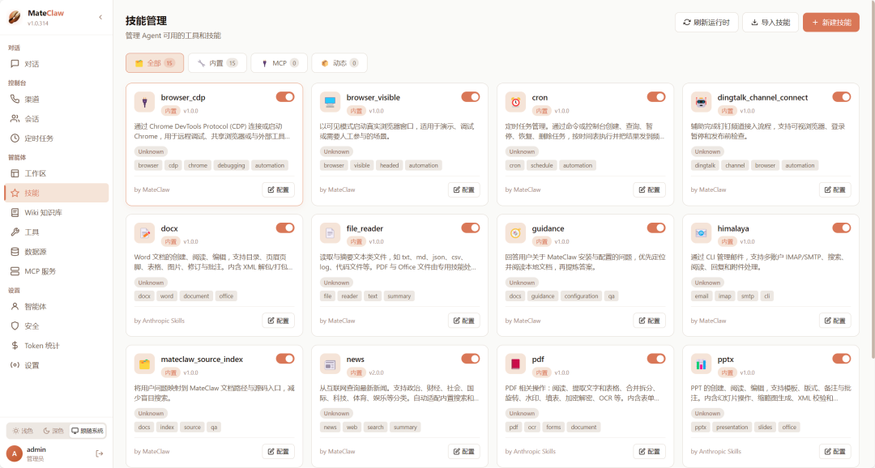Toggle off the file_reader skill

coord(471,228)
